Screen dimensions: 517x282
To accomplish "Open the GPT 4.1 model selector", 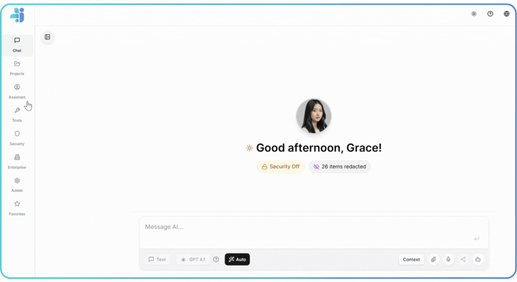I will tap(193, 259).
